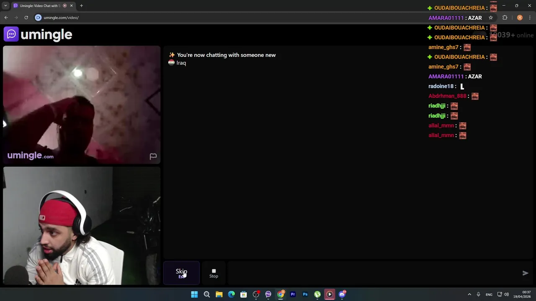This screenshot has height=301, width=536.
Task: Open Adobe Premiere Pro from the taskbar
Action: (293, 294)
